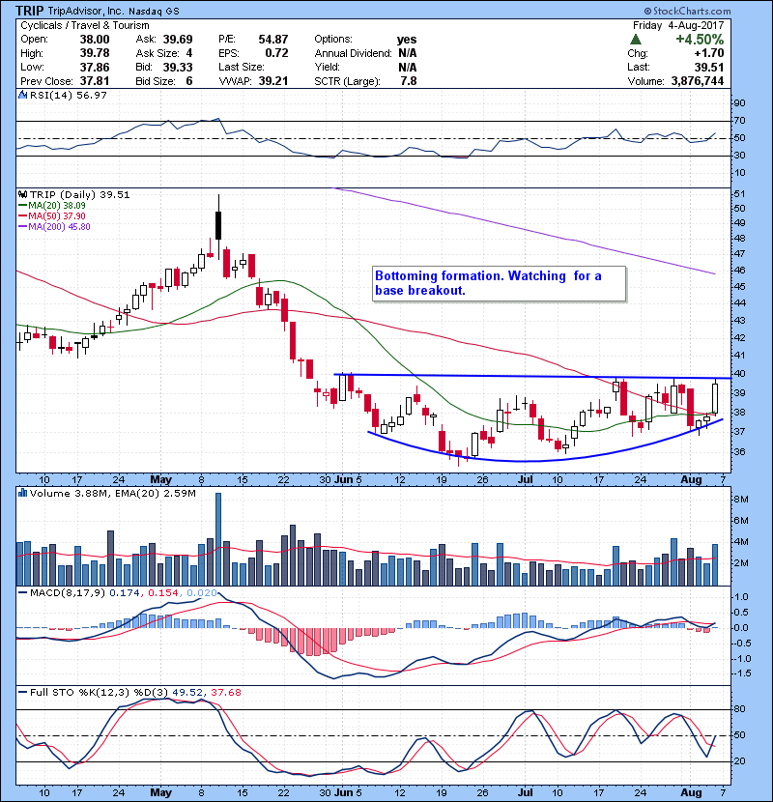Click the latest white candlestick near 39.51
Image resolution: width=773 pixels, height=802 pixels.
coord(715,398)
